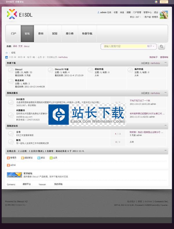The width and height of the screenshot is (174, 229).
Task: Click the Yeswan friend link
Action: (x=42, y=185)
